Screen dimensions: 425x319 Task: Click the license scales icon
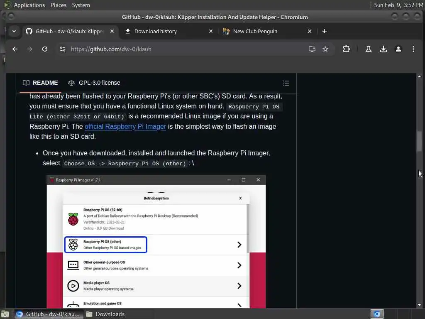71,83
